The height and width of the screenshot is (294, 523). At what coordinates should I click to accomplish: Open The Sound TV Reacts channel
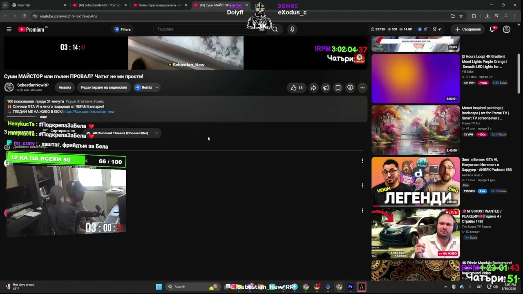click(476, 227)
